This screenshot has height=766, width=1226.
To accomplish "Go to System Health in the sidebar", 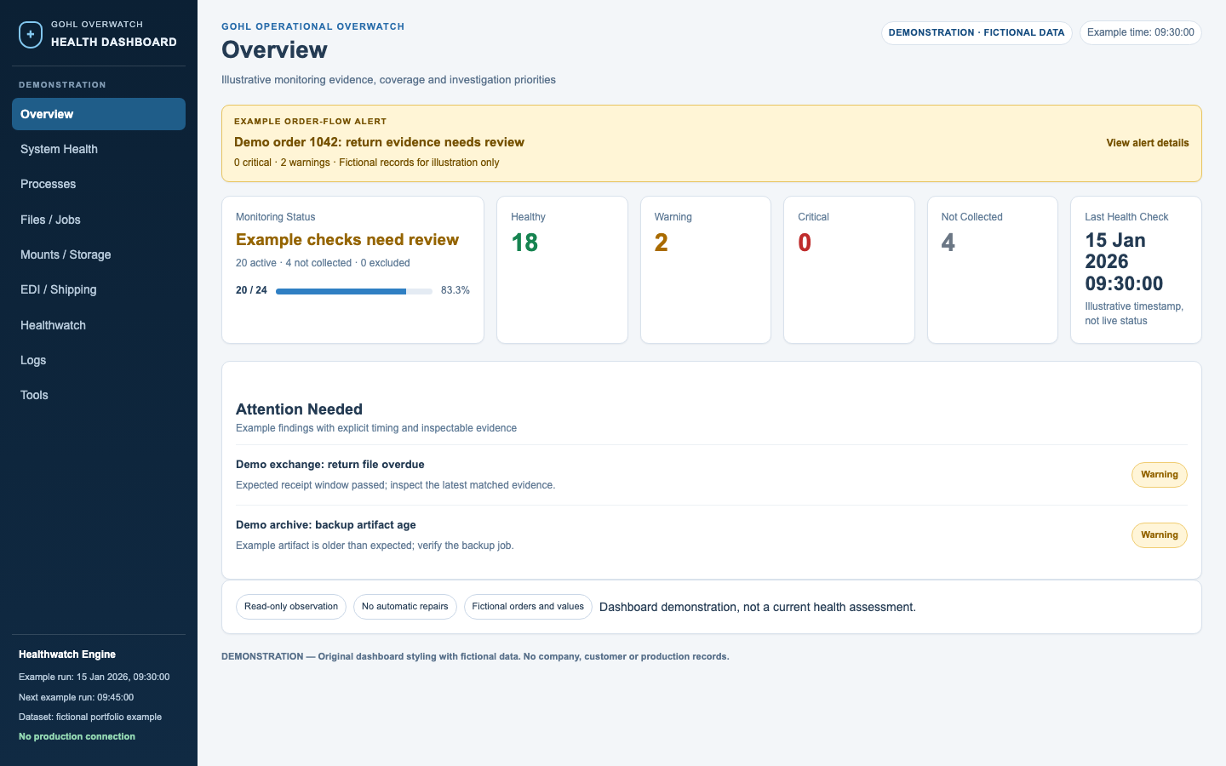I will click(99, 149).
